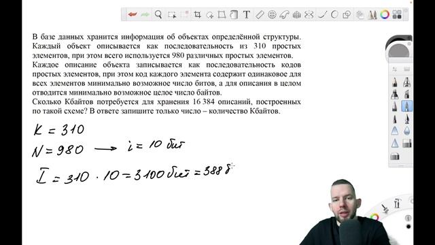Choose the Crop tool
Viewport: 435px width, 245px height.
197,14
